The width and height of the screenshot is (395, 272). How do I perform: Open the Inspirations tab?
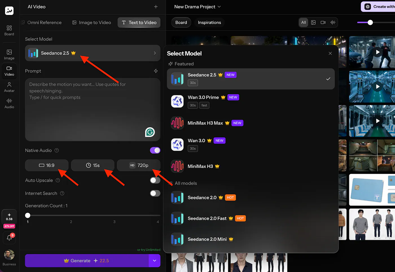(209, 23)
